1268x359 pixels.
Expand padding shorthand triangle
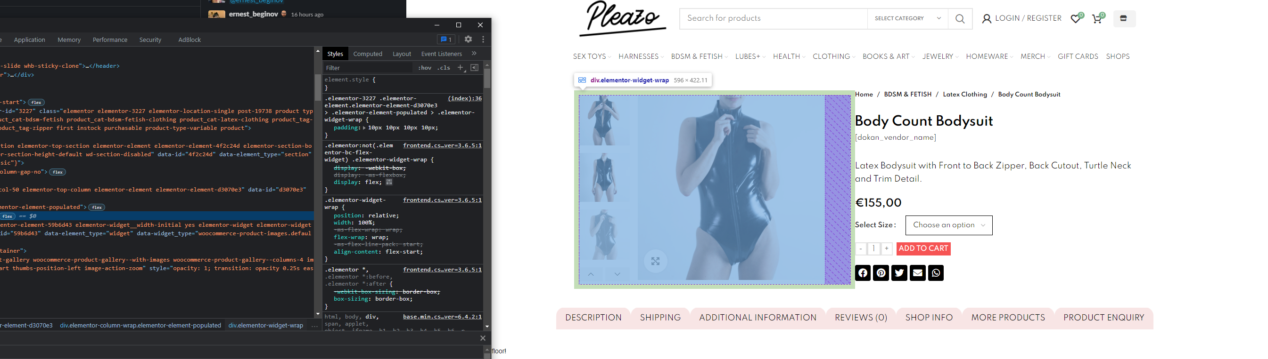pos(364,128)
